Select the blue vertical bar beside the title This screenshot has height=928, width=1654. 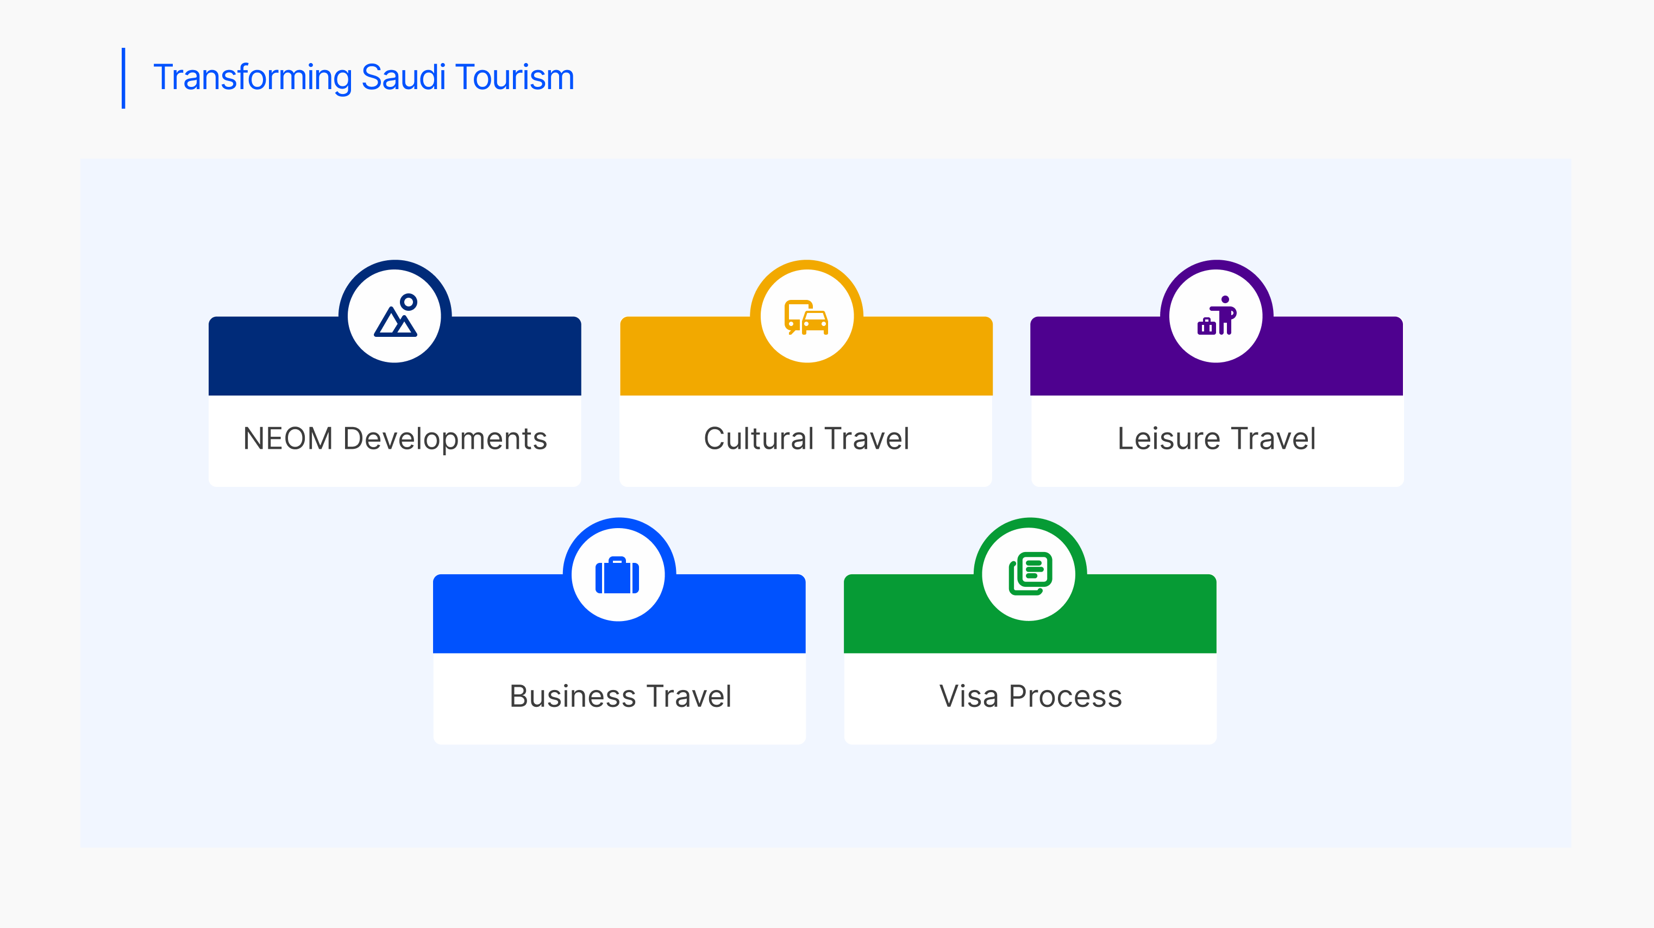tap(123, 78)
